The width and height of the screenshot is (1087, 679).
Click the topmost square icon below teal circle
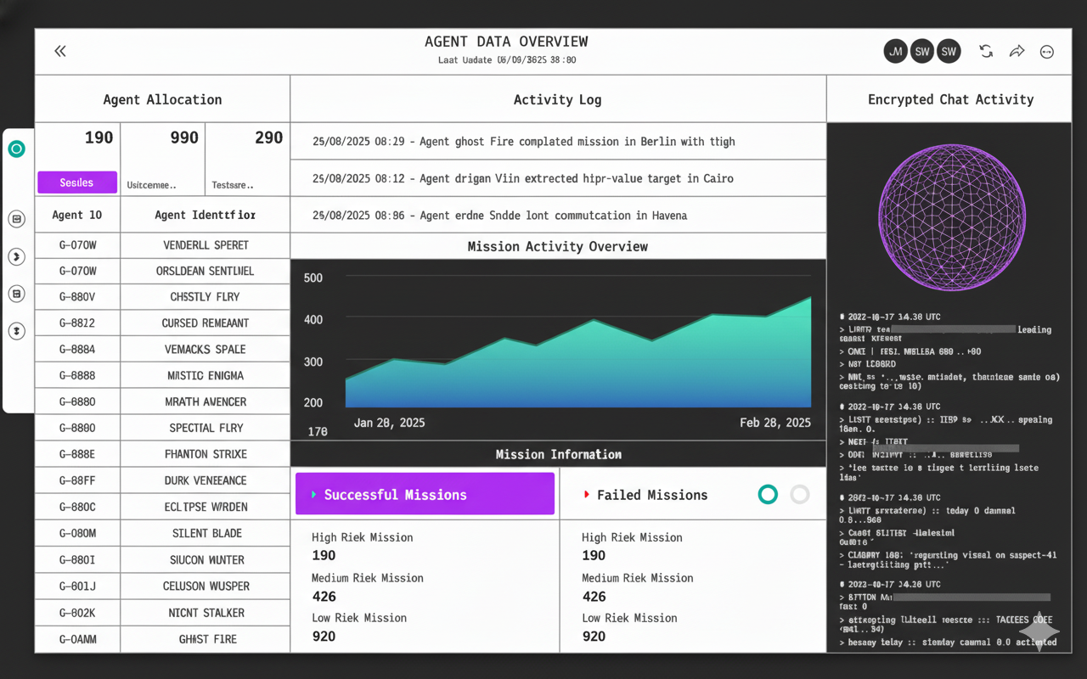pos(16,219)
